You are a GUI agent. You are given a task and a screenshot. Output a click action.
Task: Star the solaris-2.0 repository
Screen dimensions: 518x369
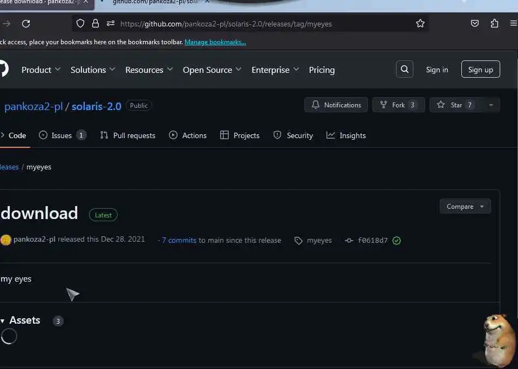456,105
